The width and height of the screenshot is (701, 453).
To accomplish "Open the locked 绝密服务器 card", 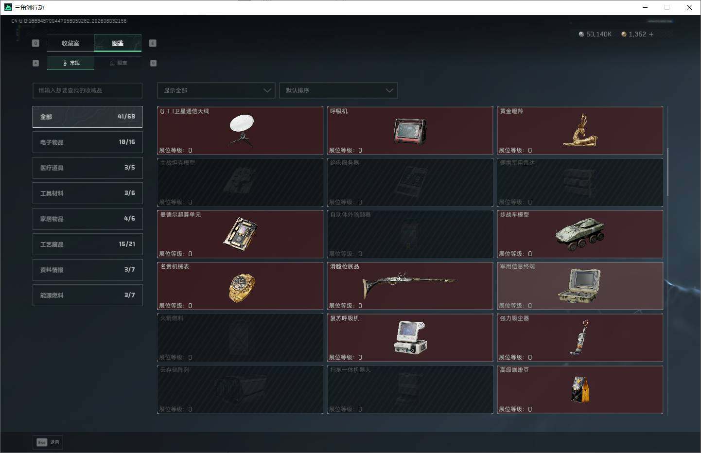I will coord(410,182).
